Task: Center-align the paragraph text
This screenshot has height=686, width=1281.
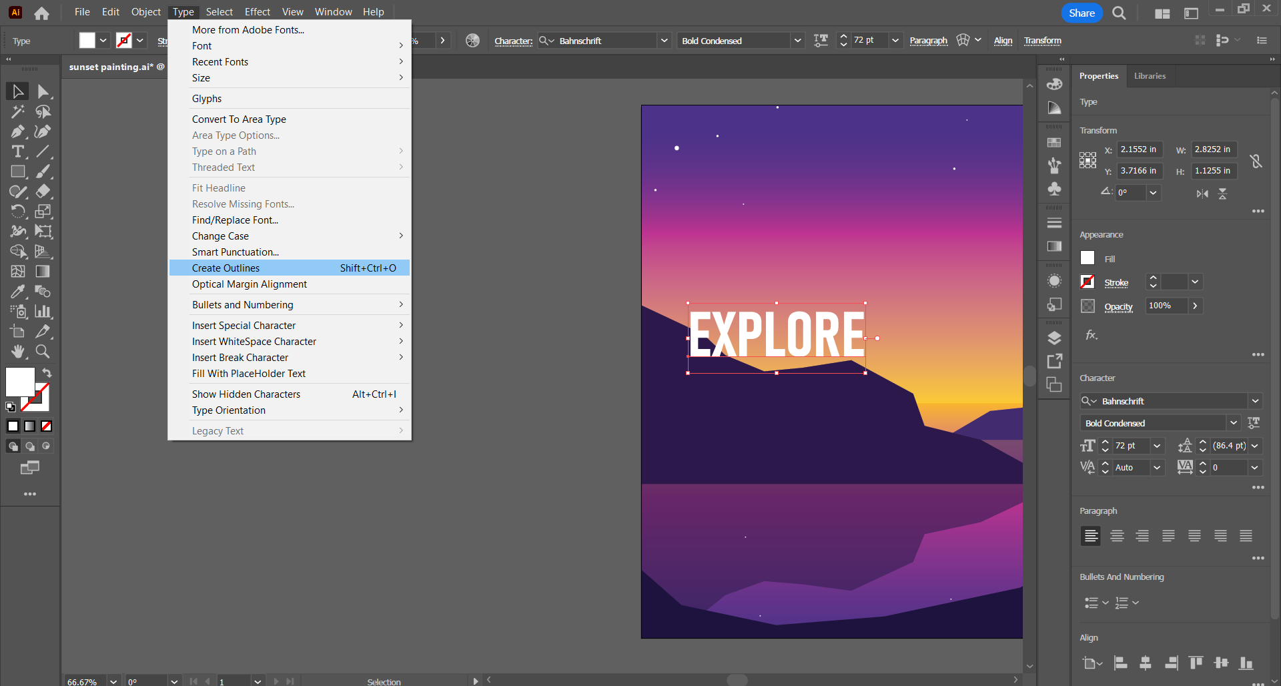Action: (x=1116, y=535)
